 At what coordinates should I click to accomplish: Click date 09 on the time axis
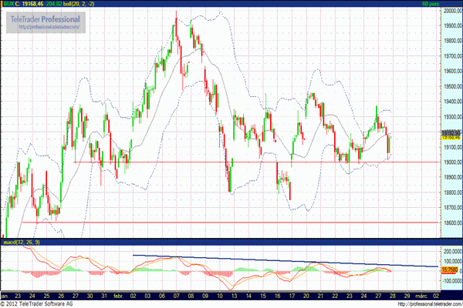tap(205, 296)
